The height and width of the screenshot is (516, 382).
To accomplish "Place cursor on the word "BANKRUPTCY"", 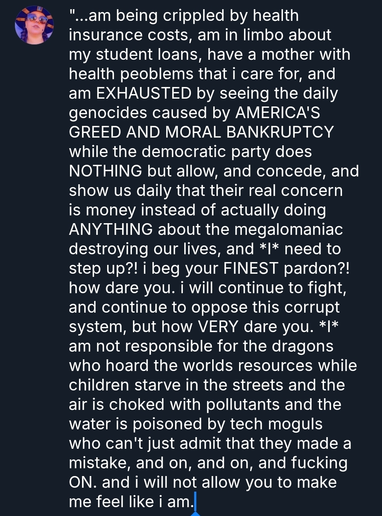I will coord(280,132).
